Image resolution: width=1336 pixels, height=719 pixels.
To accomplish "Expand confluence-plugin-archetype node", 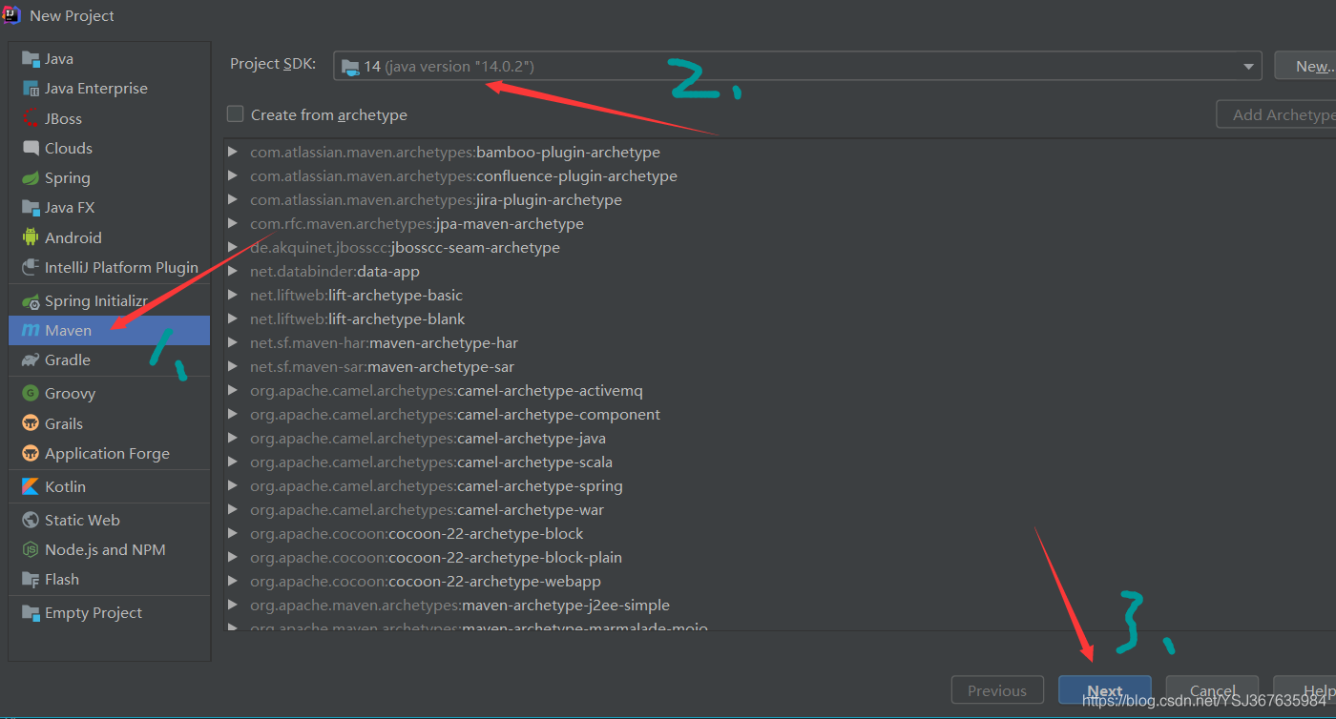I will click(x=232, y=175).
